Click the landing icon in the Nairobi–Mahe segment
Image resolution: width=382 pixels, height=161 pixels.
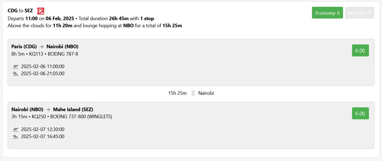point(16,136)
